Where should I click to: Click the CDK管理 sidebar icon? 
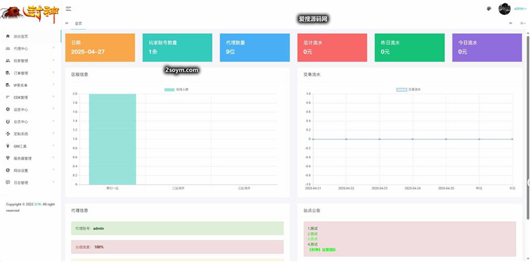[x=7, y=97]
